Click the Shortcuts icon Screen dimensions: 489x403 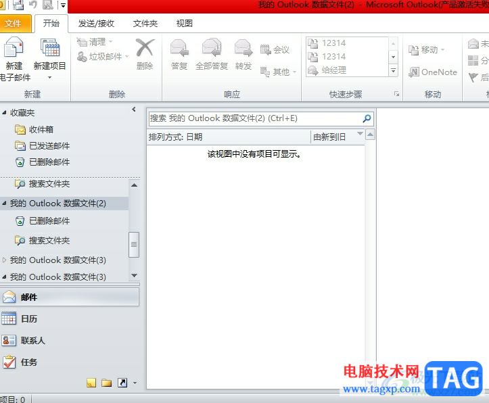(122, 383)
